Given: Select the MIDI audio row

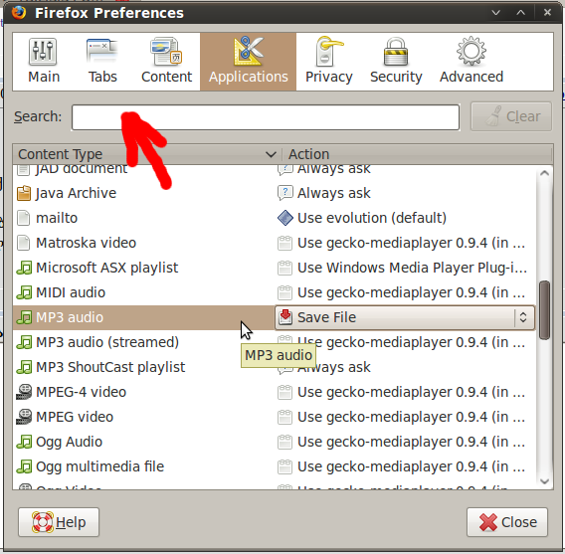Looking at the screenshot, I should (275, 292).
